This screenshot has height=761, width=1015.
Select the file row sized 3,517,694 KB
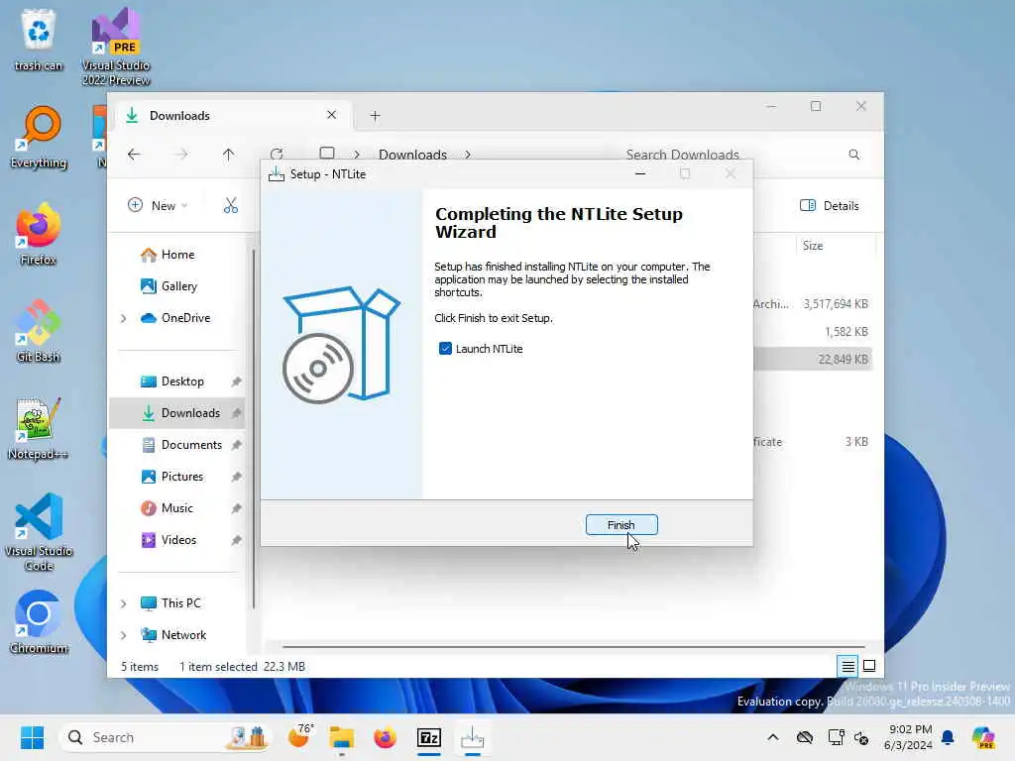pyautogui.click(x=813, y=304)
